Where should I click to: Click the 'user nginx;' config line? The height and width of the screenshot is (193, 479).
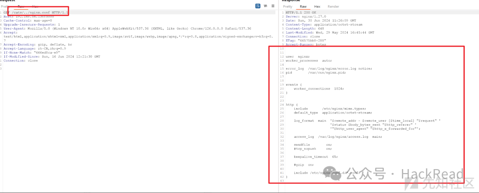pyautogui.click(x=298, y=57)
